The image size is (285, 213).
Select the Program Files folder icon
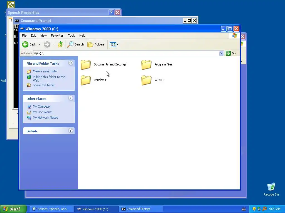146,65
